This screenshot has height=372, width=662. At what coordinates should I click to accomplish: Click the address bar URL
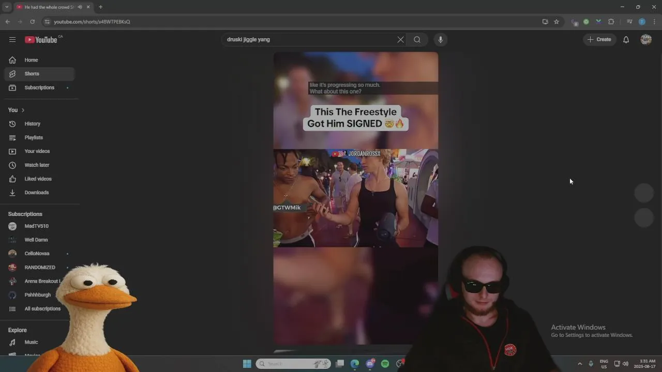tap(92, 22)
